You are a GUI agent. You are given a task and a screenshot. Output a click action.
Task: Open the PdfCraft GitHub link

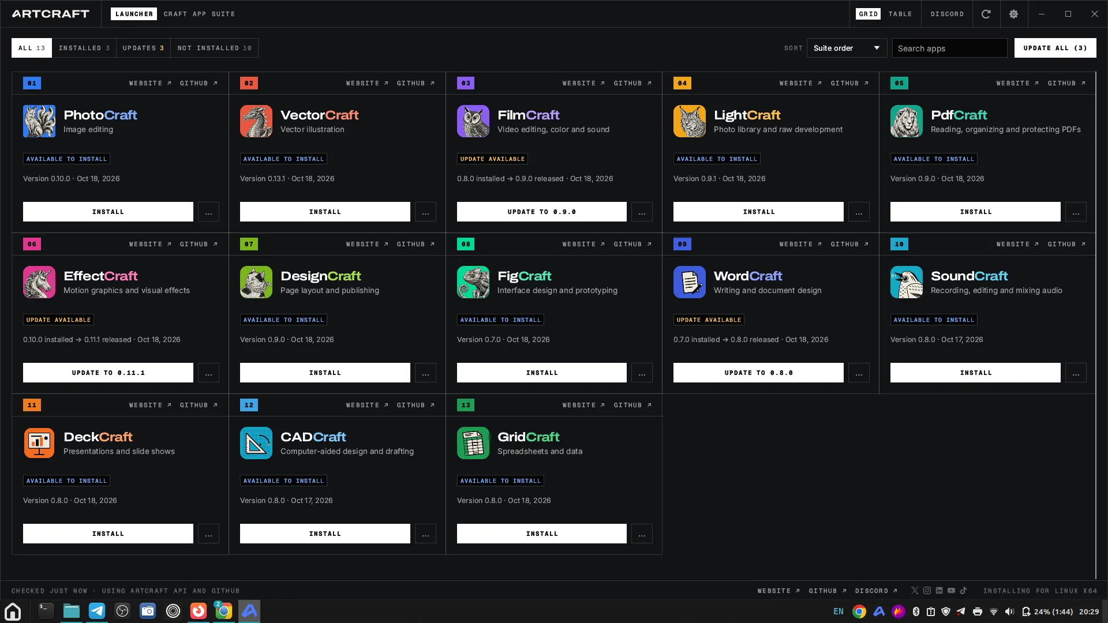tap(1066, 83)
